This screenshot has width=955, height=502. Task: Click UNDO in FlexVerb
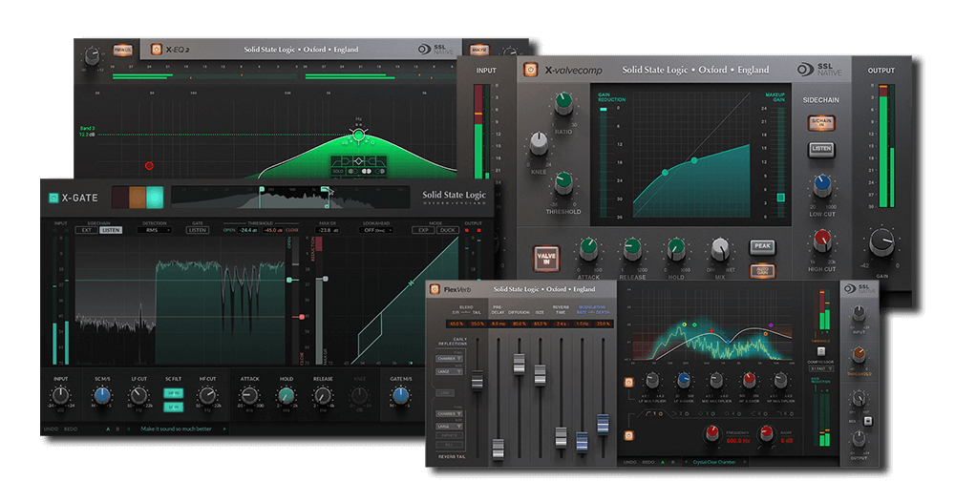[629, 463]
